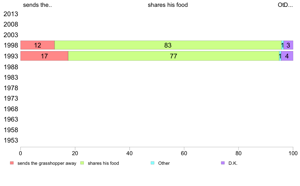Click the 1953 year label
Image resolution: width=300 pixels, height=186 pixels.
(x=11, y=141)
